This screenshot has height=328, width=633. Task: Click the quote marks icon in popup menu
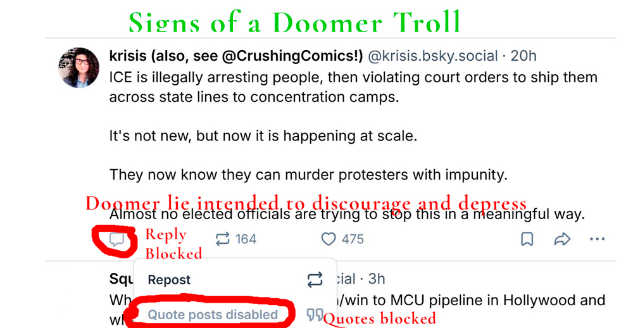tap(315, 315)
